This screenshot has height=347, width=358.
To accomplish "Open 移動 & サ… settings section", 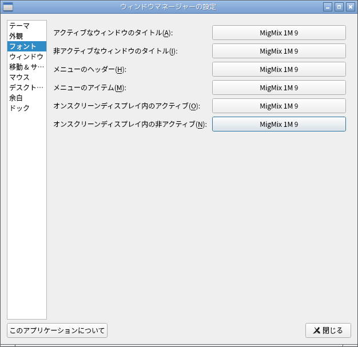I will (27, 67).
